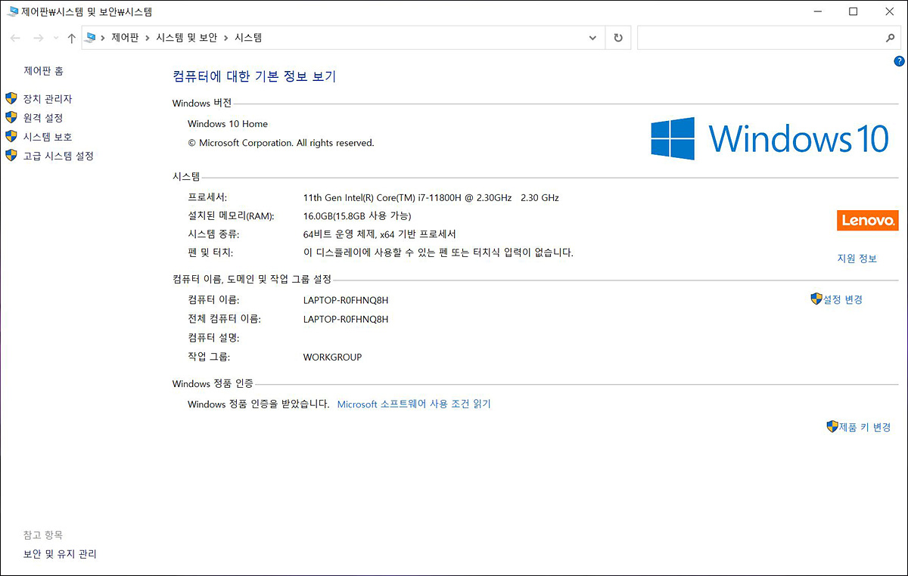Open 보안 및 유지 관리

pyautogui.click(x=60, y=554)
